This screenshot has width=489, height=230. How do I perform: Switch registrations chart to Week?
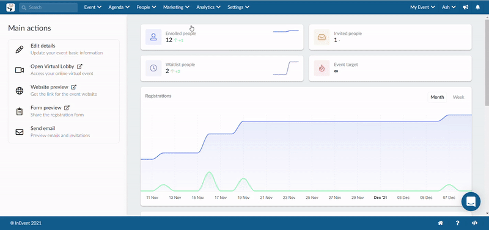coord(458,97)
